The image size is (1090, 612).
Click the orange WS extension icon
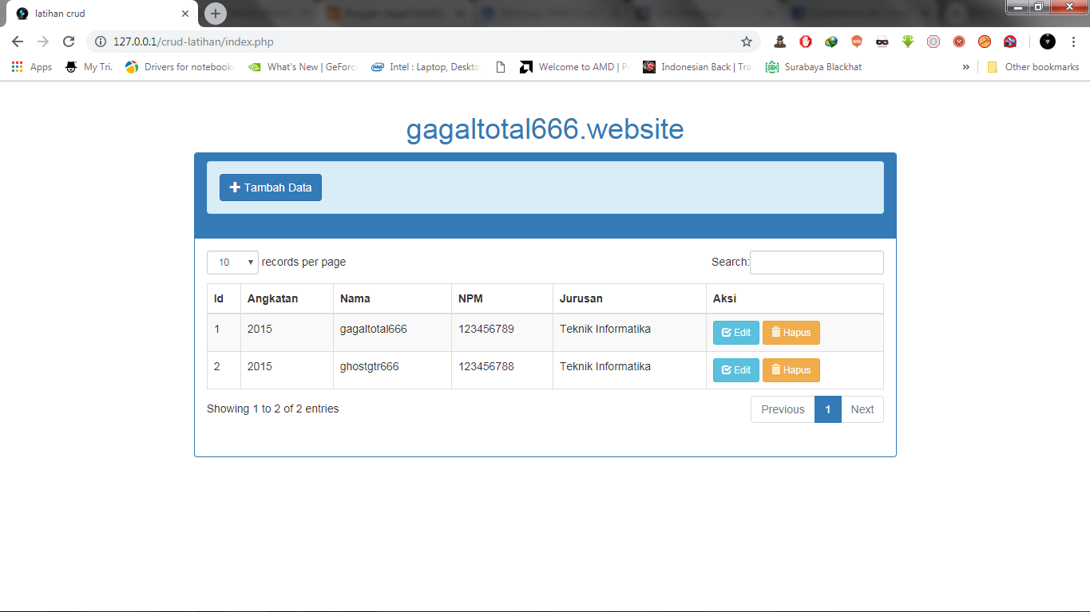[x=857, y=41]
